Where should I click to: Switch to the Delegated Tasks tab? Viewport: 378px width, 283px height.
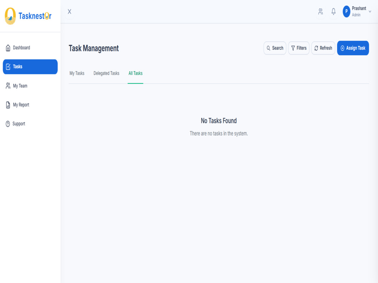click(x=106, y=74)
